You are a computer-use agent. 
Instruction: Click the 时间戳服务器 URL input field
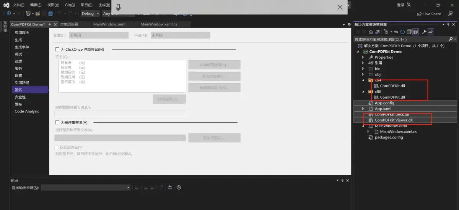pyautogui.click(x=120, y=114)
